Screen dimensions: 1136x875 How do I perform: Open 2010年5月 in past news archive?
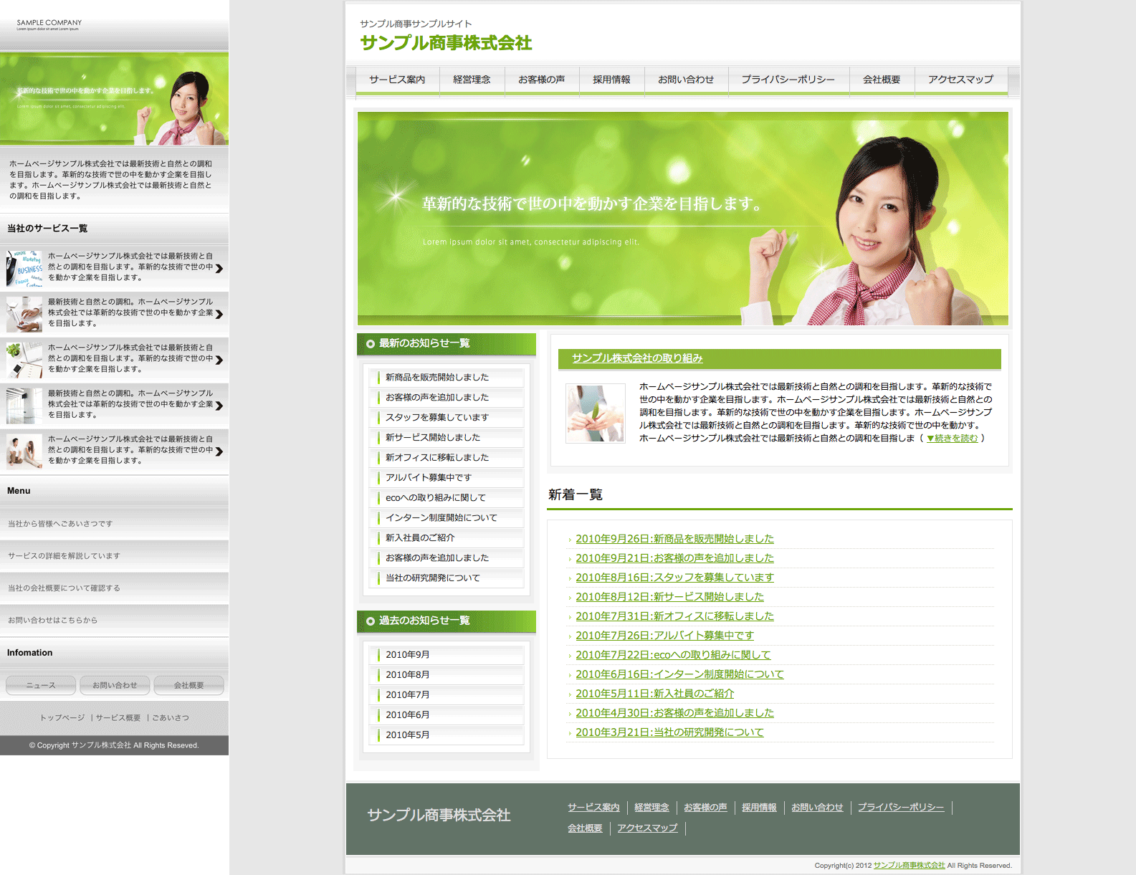(x=407, y=735)
